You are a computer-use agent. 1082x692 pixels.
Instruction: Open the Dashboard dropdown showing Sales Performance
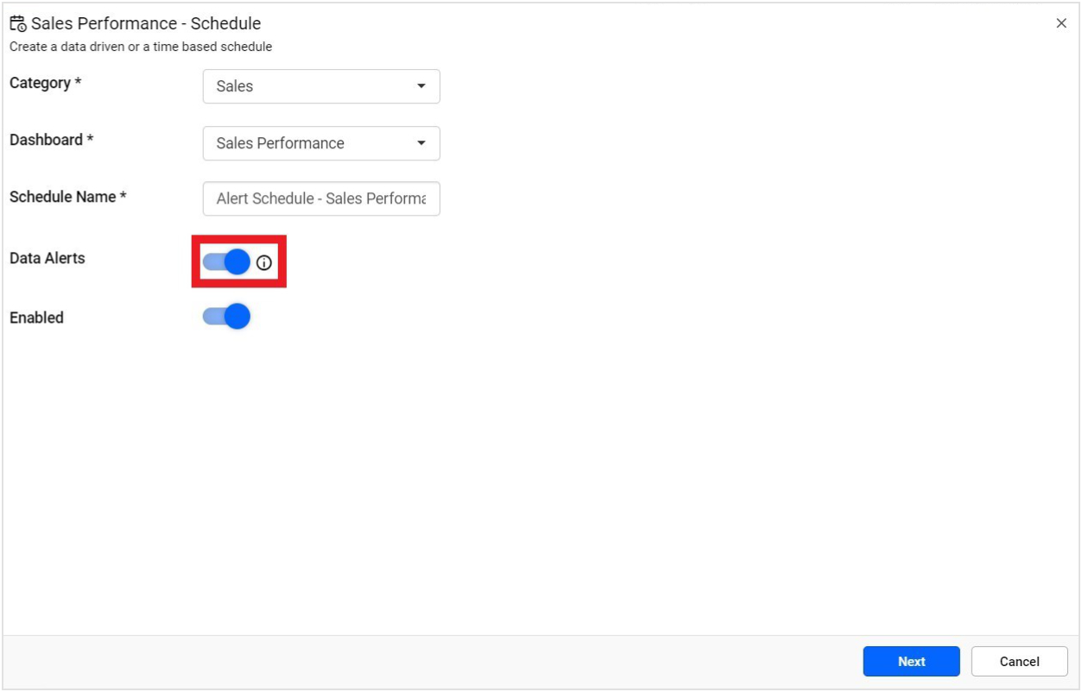[320, 143]
